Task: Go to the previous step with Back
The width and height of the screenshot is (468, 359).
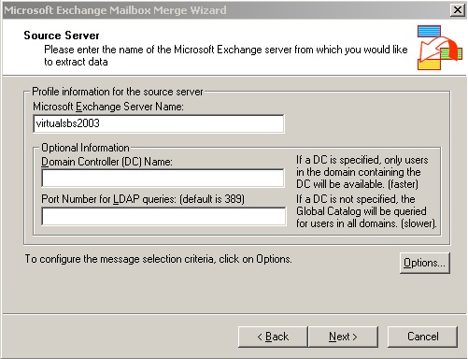Action: (273, 337)
